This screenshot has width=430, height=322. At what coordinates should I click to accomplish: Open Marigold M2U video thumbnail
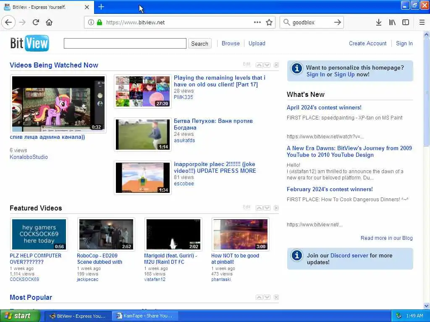click(x=173, y=234)
